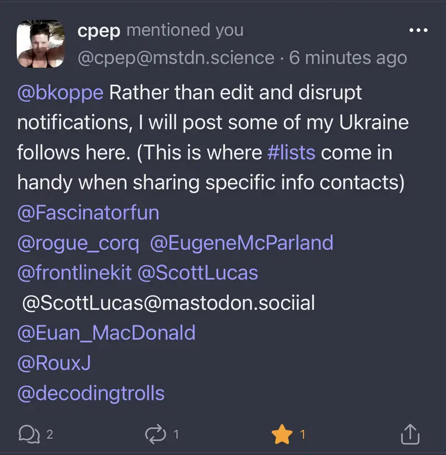Open the @Euan_MacDonald mention
The height and width of the screenshot is (455, 446).
click(106, 333)
